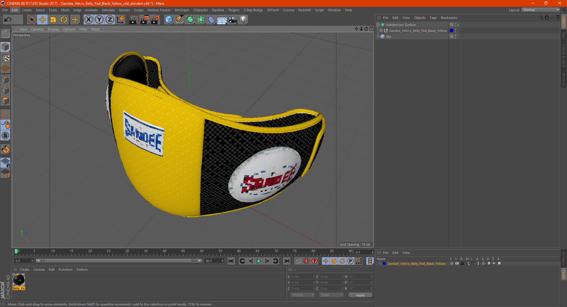567x307 pixels.
Task: Click Render View clapperboard icon
Action: (133, 20)
